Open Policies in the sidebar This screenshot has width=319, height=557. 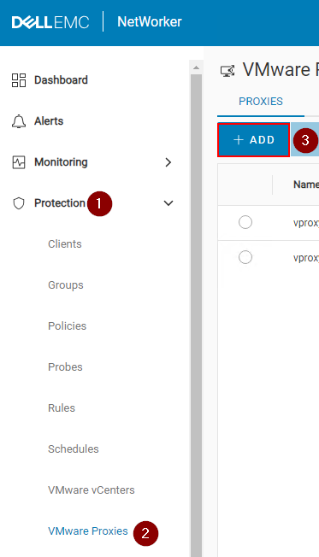[68, 326]
